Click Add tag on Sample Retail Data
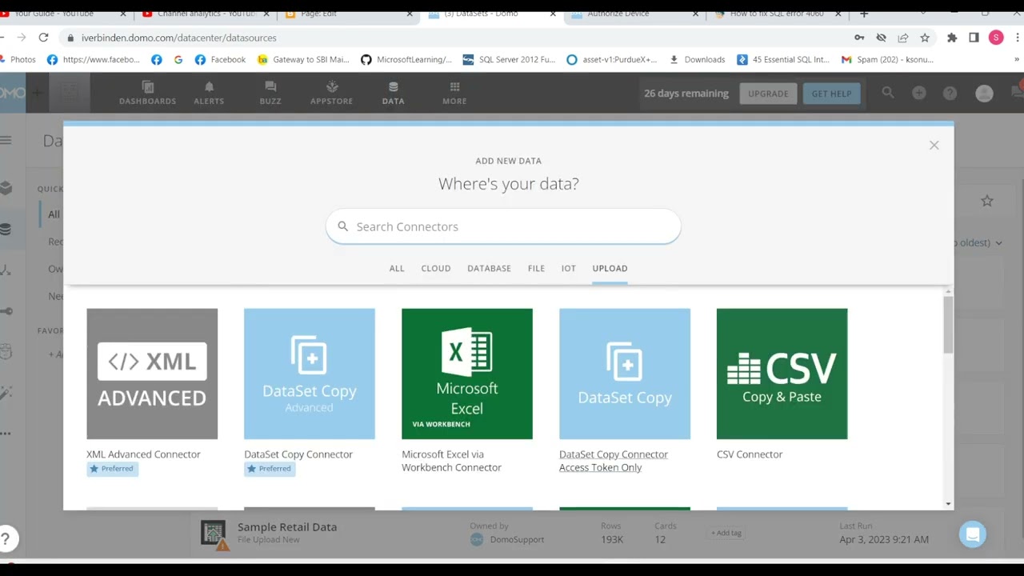The height and width of the screenshot is (576, 1024). tap(726, 533)
